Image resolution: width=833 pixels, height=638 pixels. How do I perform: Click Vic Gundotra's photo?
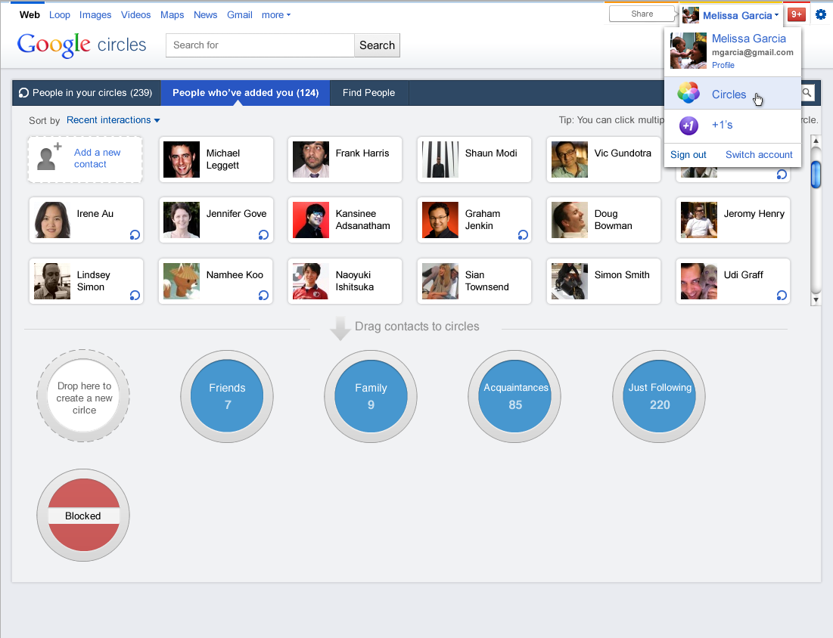click(570, 159)
